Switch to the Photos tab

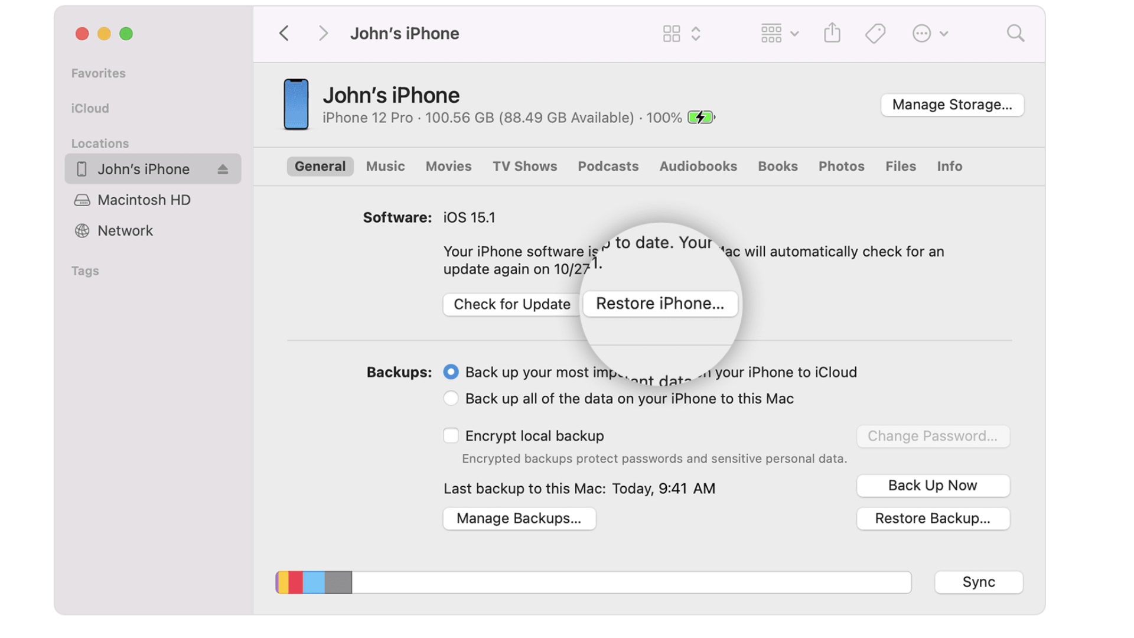(x=841, y=167)
